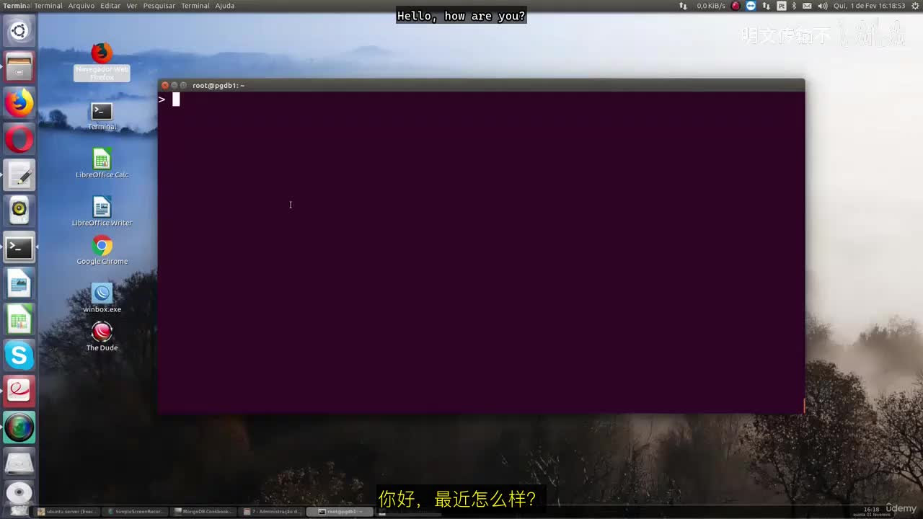Screen dimensions: 923x519
Task: Open the image document app in dock
Action: point(19,283)
